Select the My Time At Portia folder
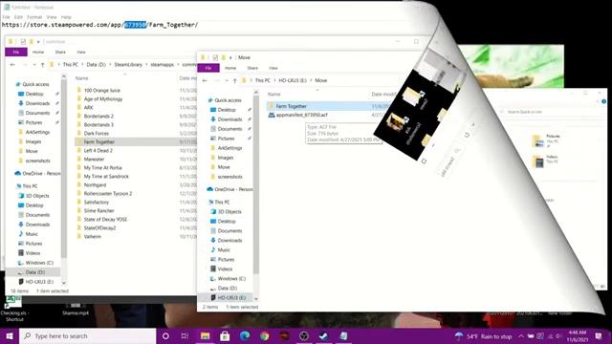The height and width of the screenshot is (344, 612). (x=102, y=167)
